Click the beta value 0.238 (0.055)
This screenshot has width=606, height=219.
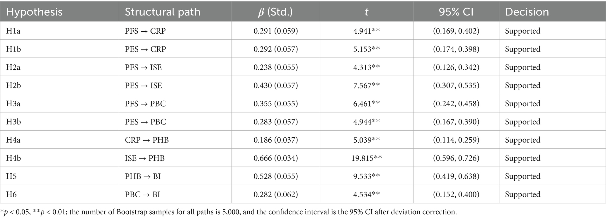(x=275, y=67)
